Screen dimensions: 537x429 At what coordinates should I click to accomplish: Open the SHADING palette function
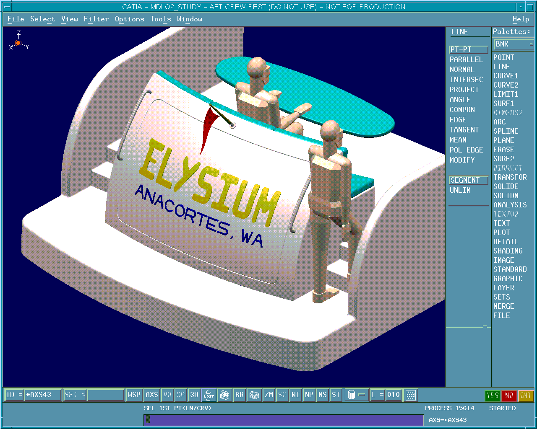[508, 251]
